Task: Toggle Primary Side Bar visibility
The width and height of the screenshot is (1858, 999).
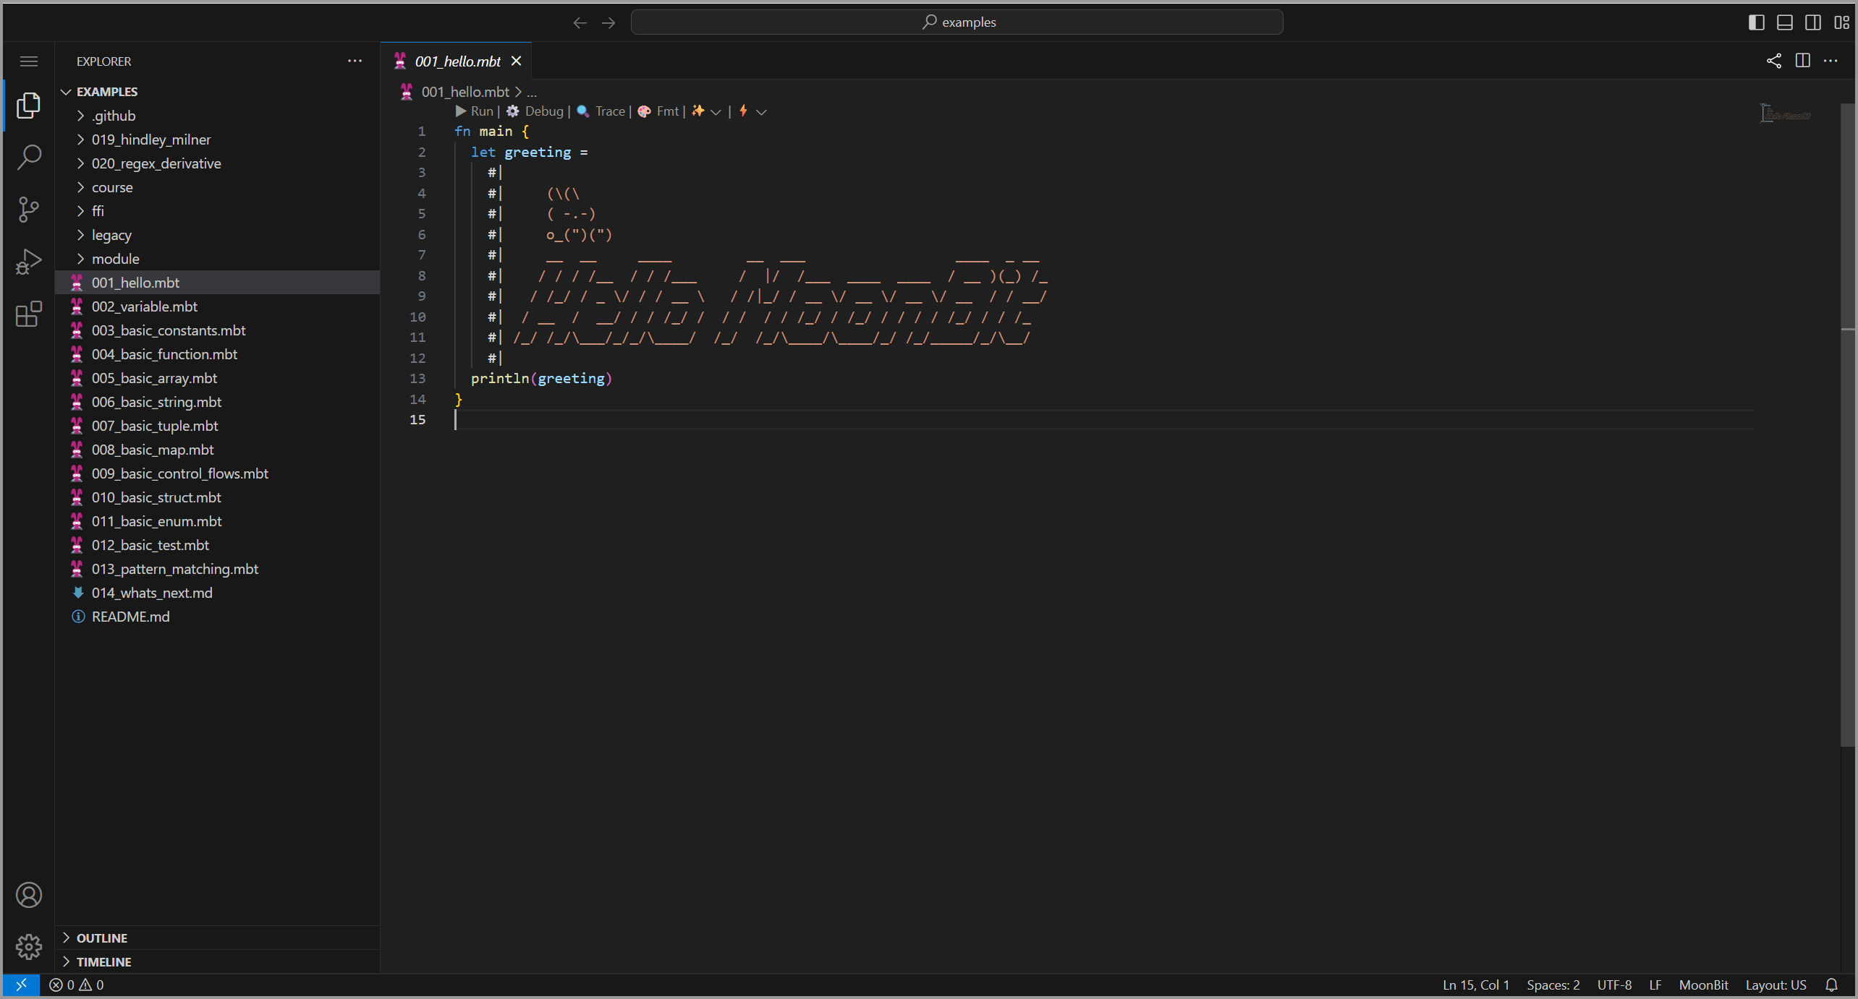Action: (x=1757, y=22)
